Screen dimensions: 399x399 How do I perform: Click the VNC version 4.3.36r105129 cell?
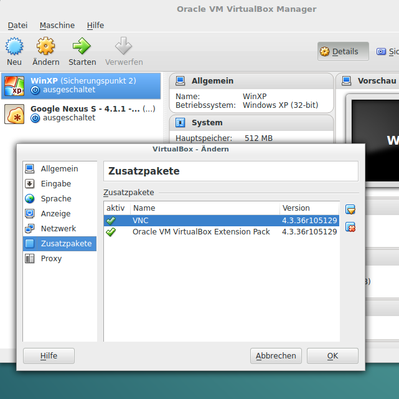tap(309, 221)
